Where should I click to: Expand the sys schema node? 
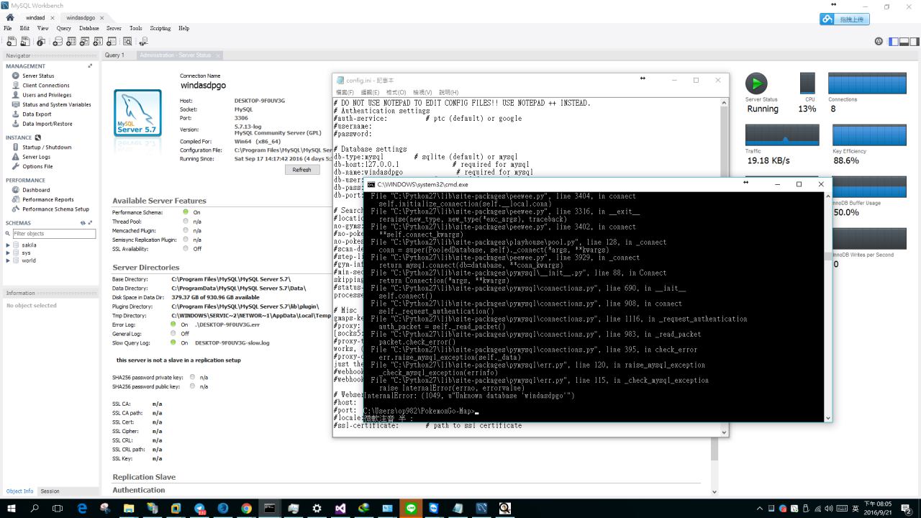pos(8,253)
